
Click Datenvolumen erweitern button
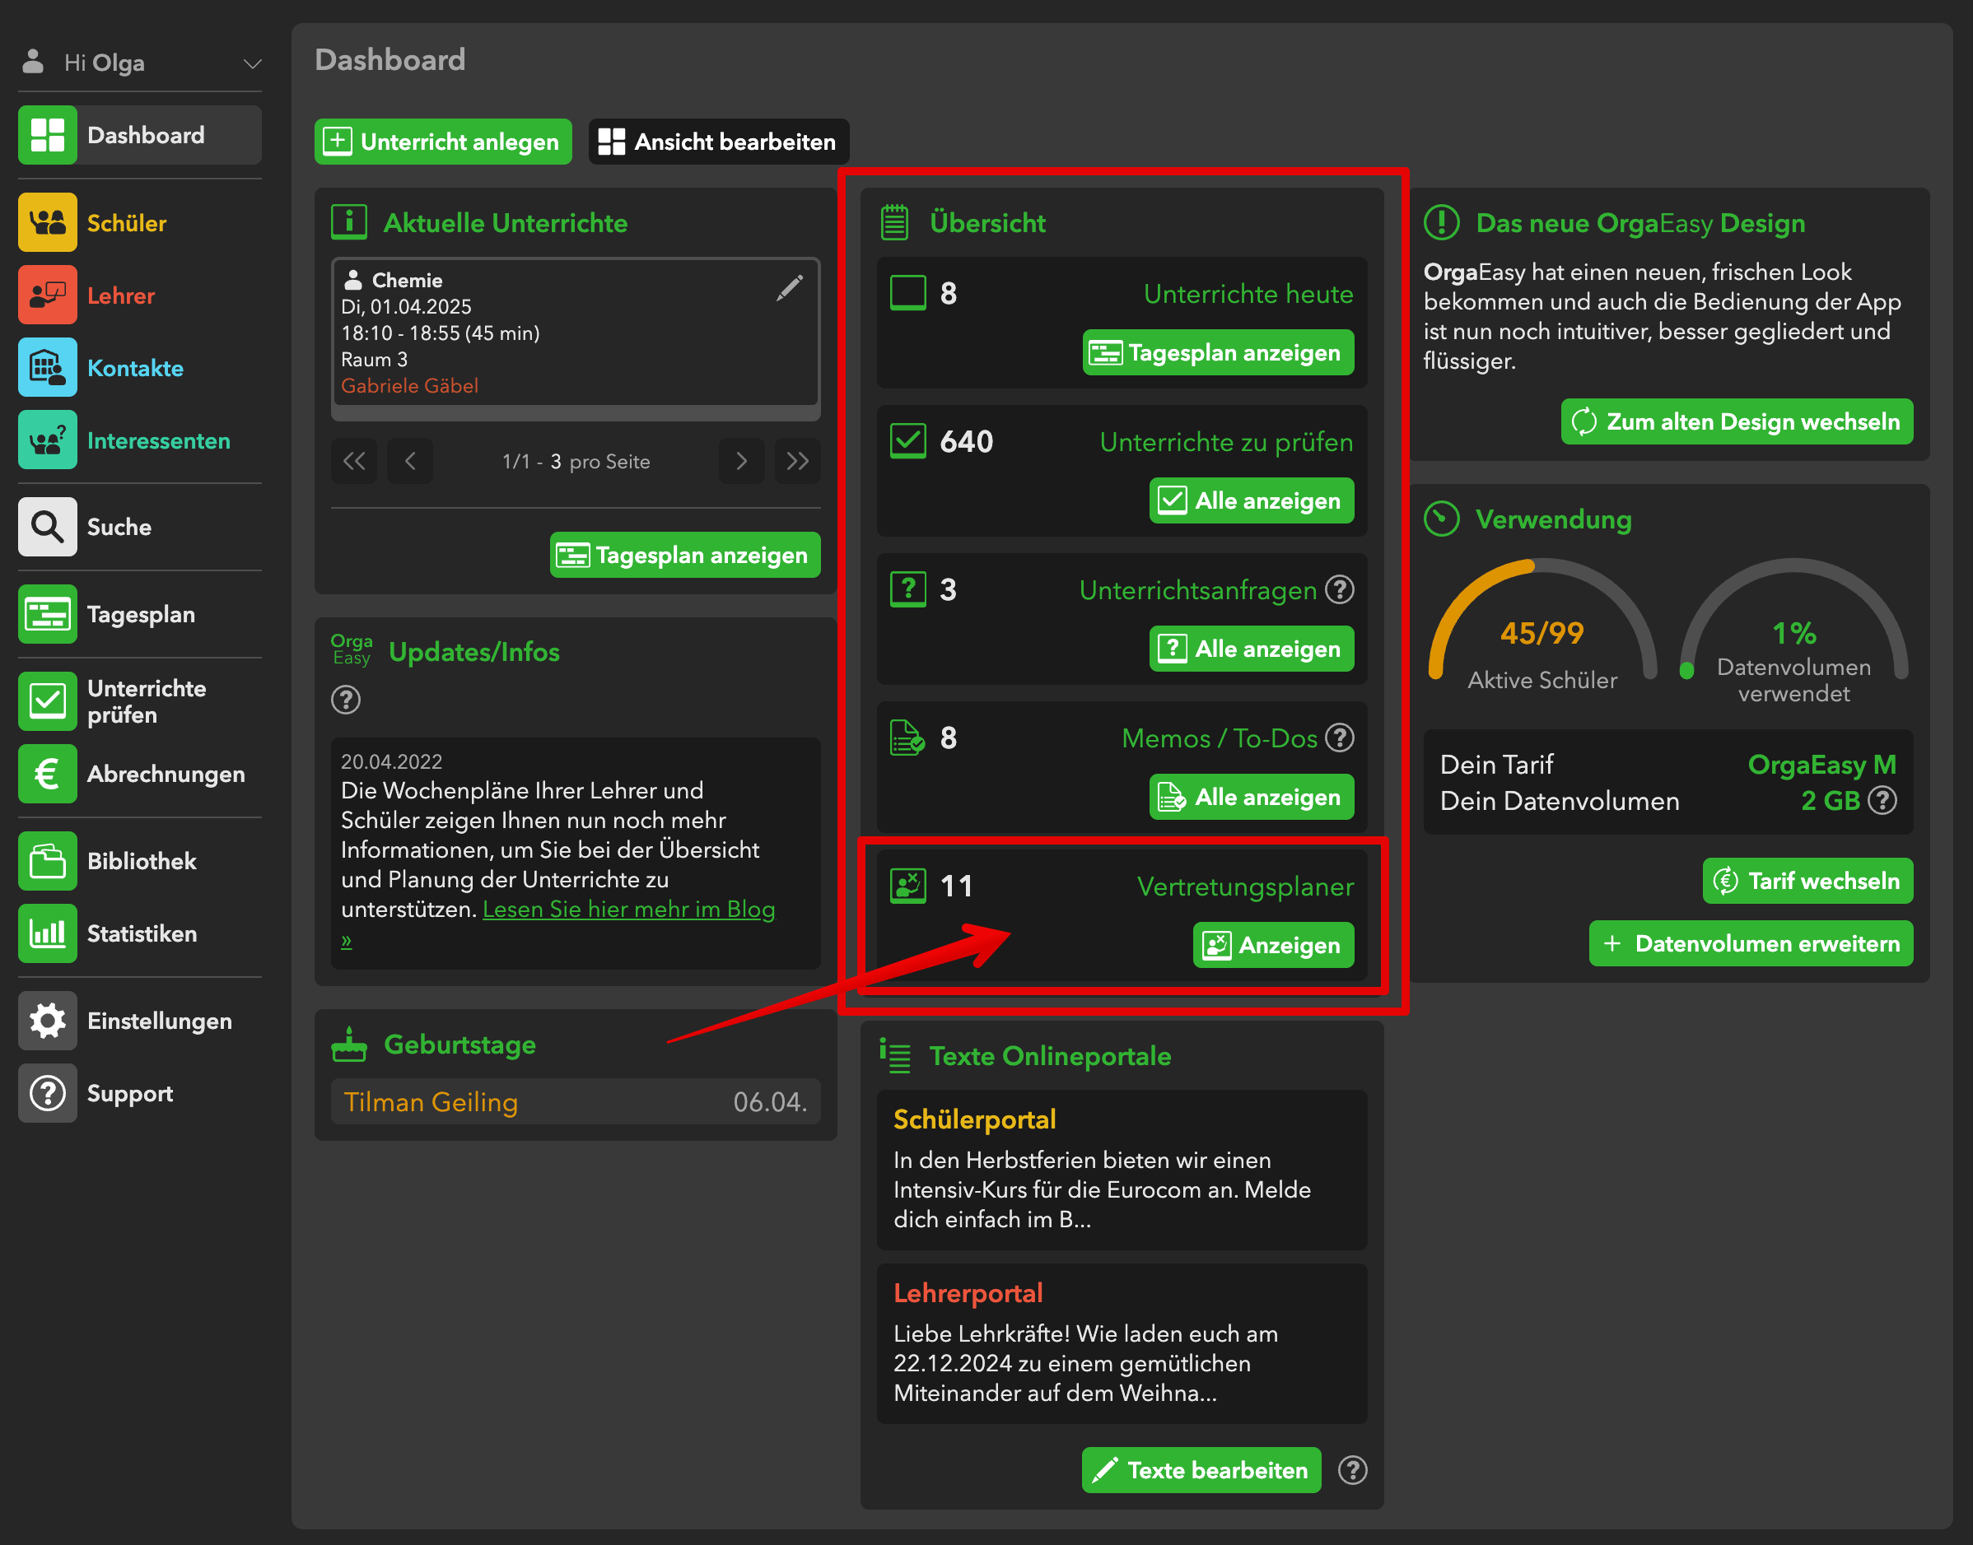point(1751,943)
